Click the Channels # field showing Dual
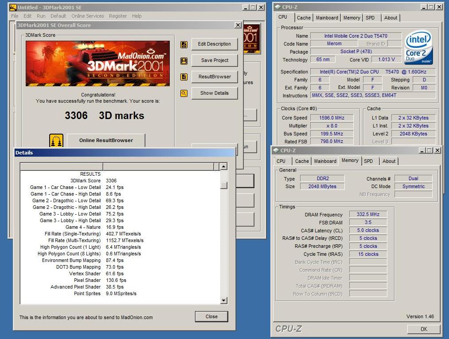The width and height of the screenshot is (449, 339). pos(413,178)
